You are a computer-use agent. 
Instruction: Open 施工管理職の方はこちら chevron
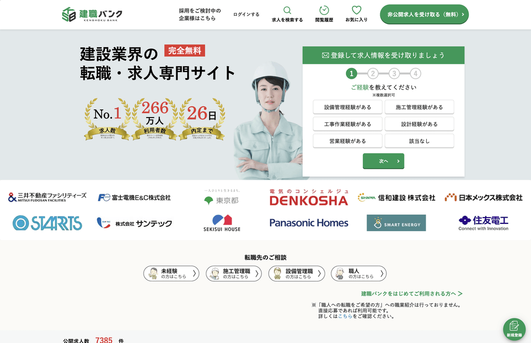click(x=257, y=274)
